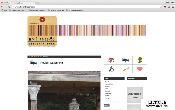Open the Press link
Viewport: 175px width, 110px height.
tap(107, 89)
